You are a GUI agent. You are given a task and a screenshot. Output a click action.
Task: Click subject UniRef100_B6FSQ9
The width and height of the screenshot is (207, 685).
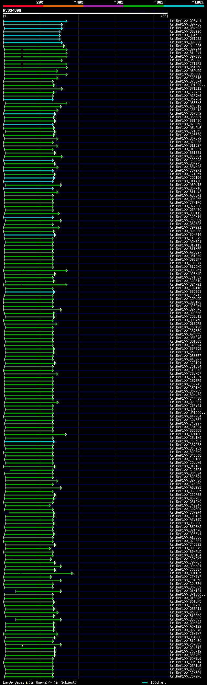[x=186, y=349]
